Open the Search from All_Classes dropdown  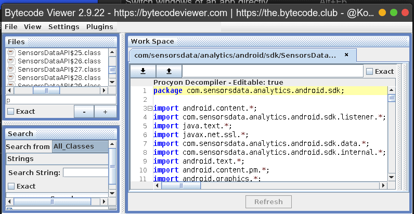click(x=80, y=146)
